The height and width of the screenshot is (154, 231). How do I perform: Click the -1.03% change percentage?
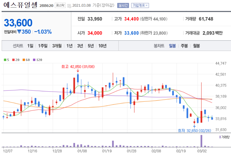(43, 32)
